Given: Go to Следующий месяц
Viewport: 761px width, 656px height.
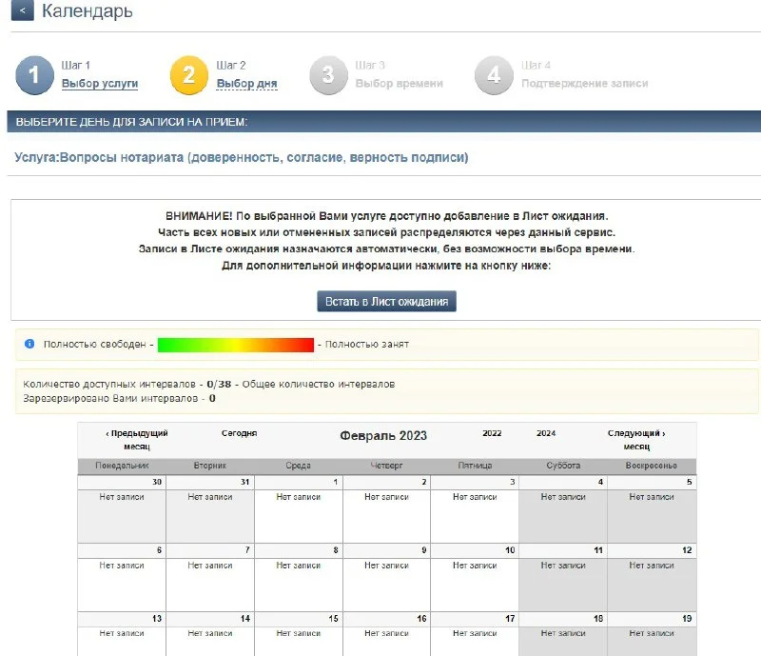Looking at the screenshot, I should click(636, 439).
